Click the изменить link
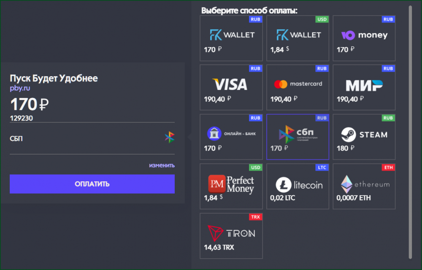Viewport: 422px width, 270px height. [162, 165]
